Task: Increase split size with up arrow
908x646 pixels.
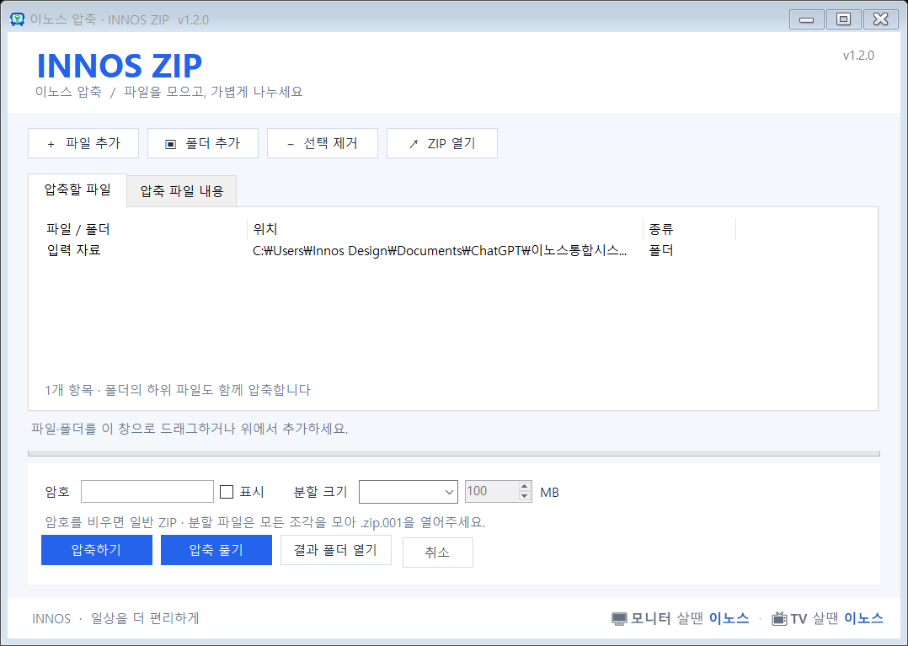Action: (x=525, y=487)
